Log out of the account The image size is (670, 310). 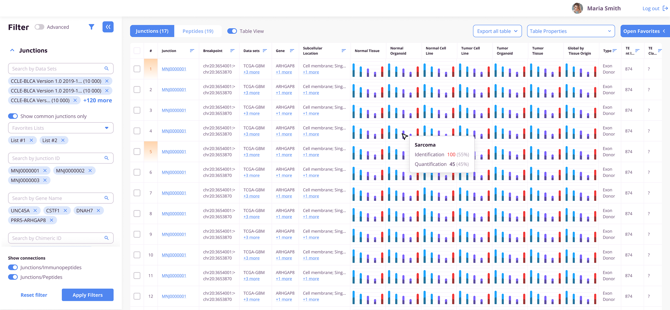tap(655, 9)
